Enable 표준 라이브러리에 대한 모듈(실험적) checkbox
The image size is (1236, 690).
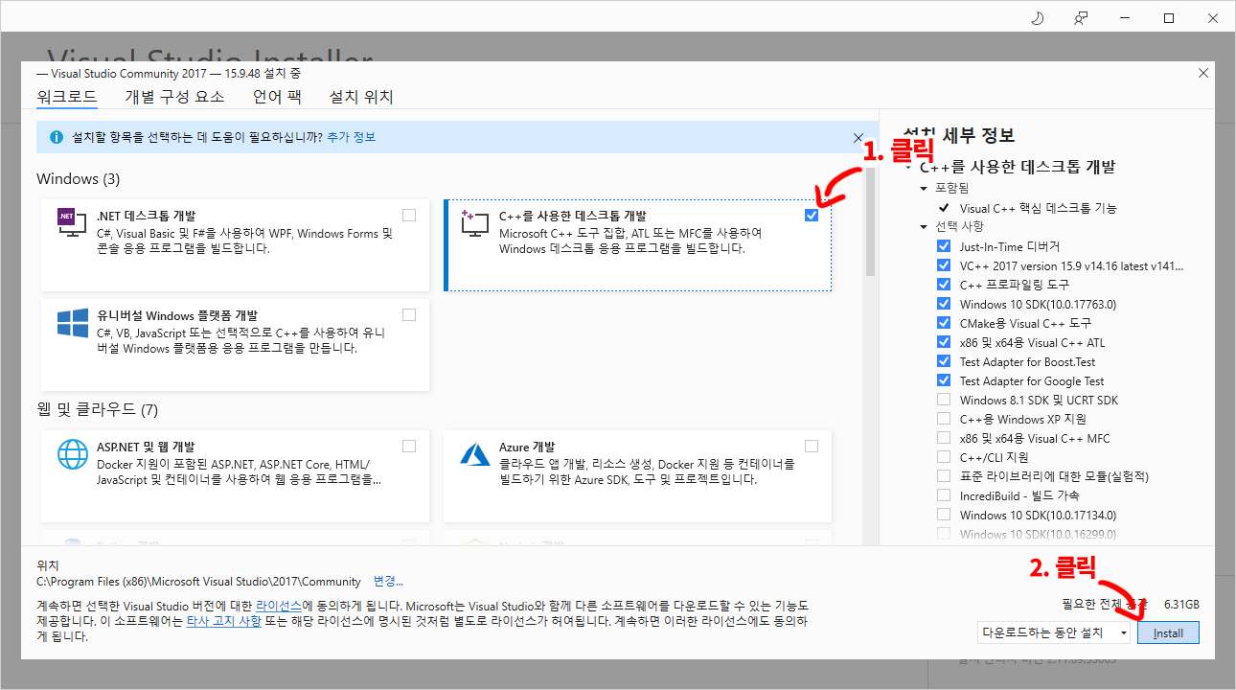[944, 476]
